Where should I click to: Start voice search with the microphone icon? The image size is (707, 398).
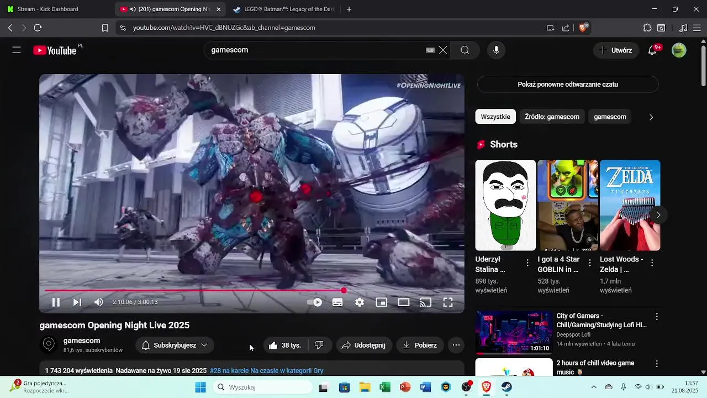coord(496,50)
